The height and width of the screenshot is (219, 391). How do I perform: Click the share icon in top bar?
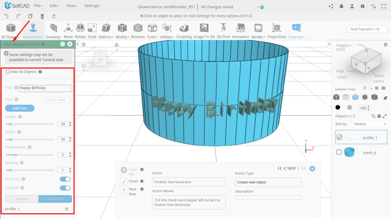[x=331, y=6]
